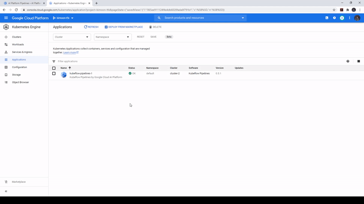Open the Help icon in top bar

point(334,18)
